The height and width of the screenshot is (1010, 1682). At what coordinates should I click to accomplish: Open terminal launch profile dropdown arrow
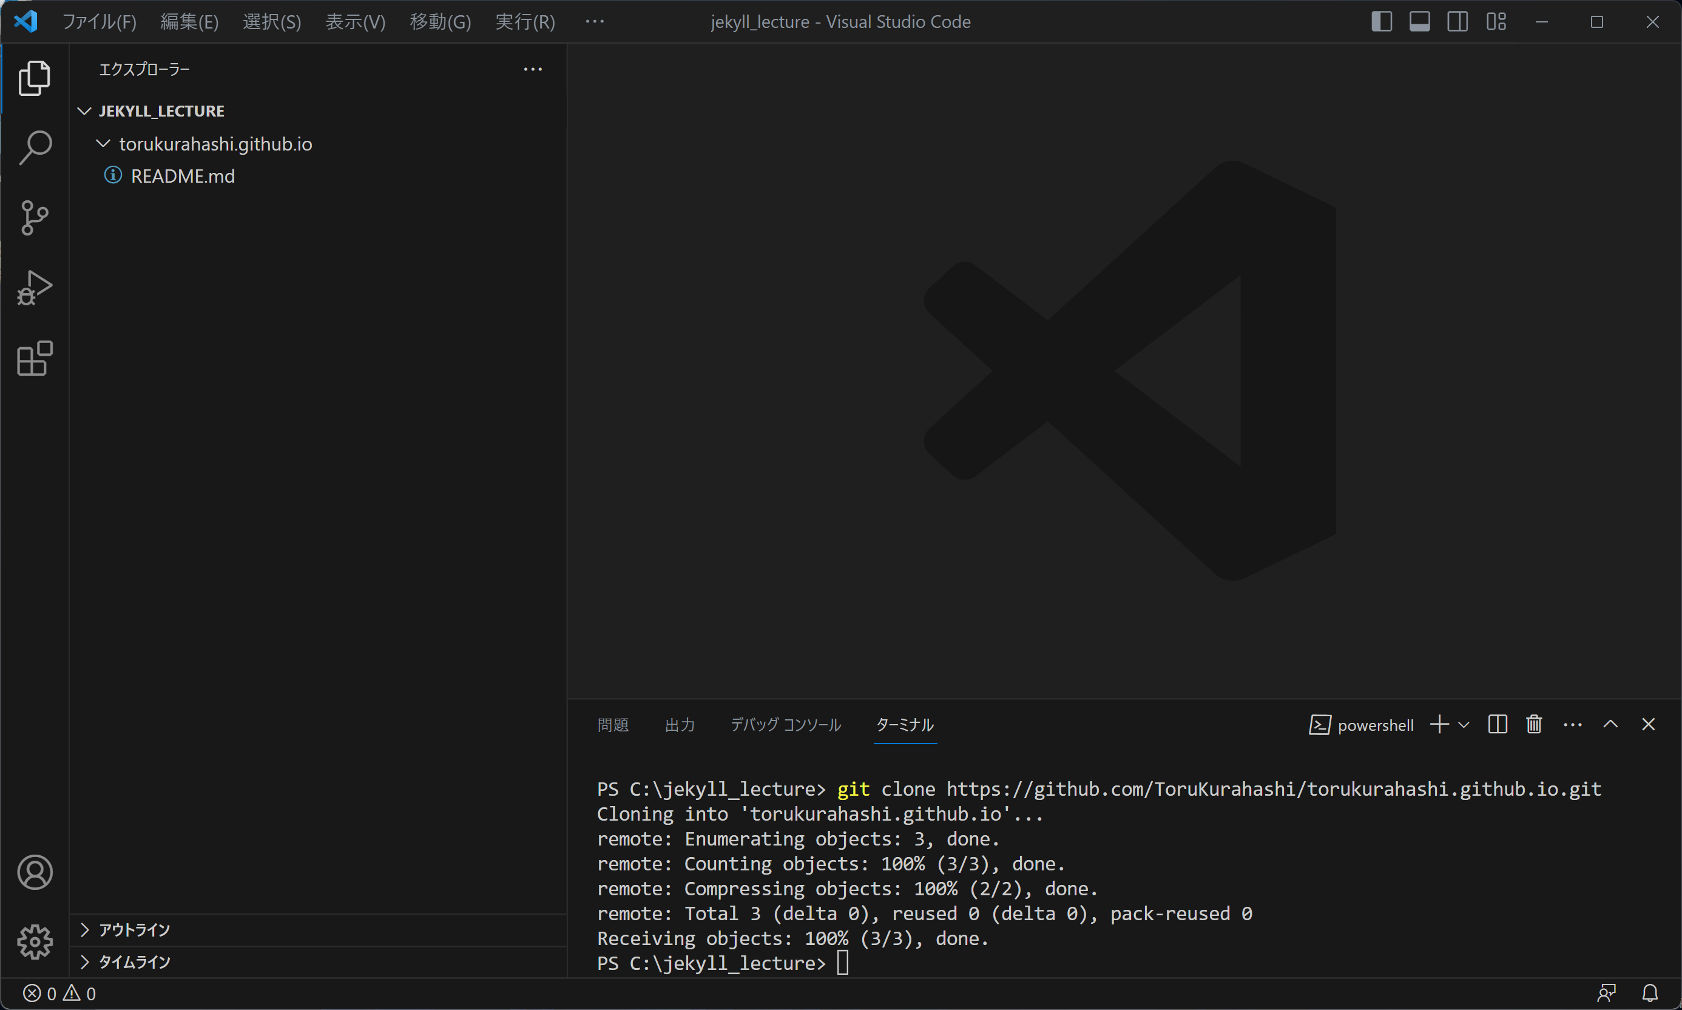1464,725
